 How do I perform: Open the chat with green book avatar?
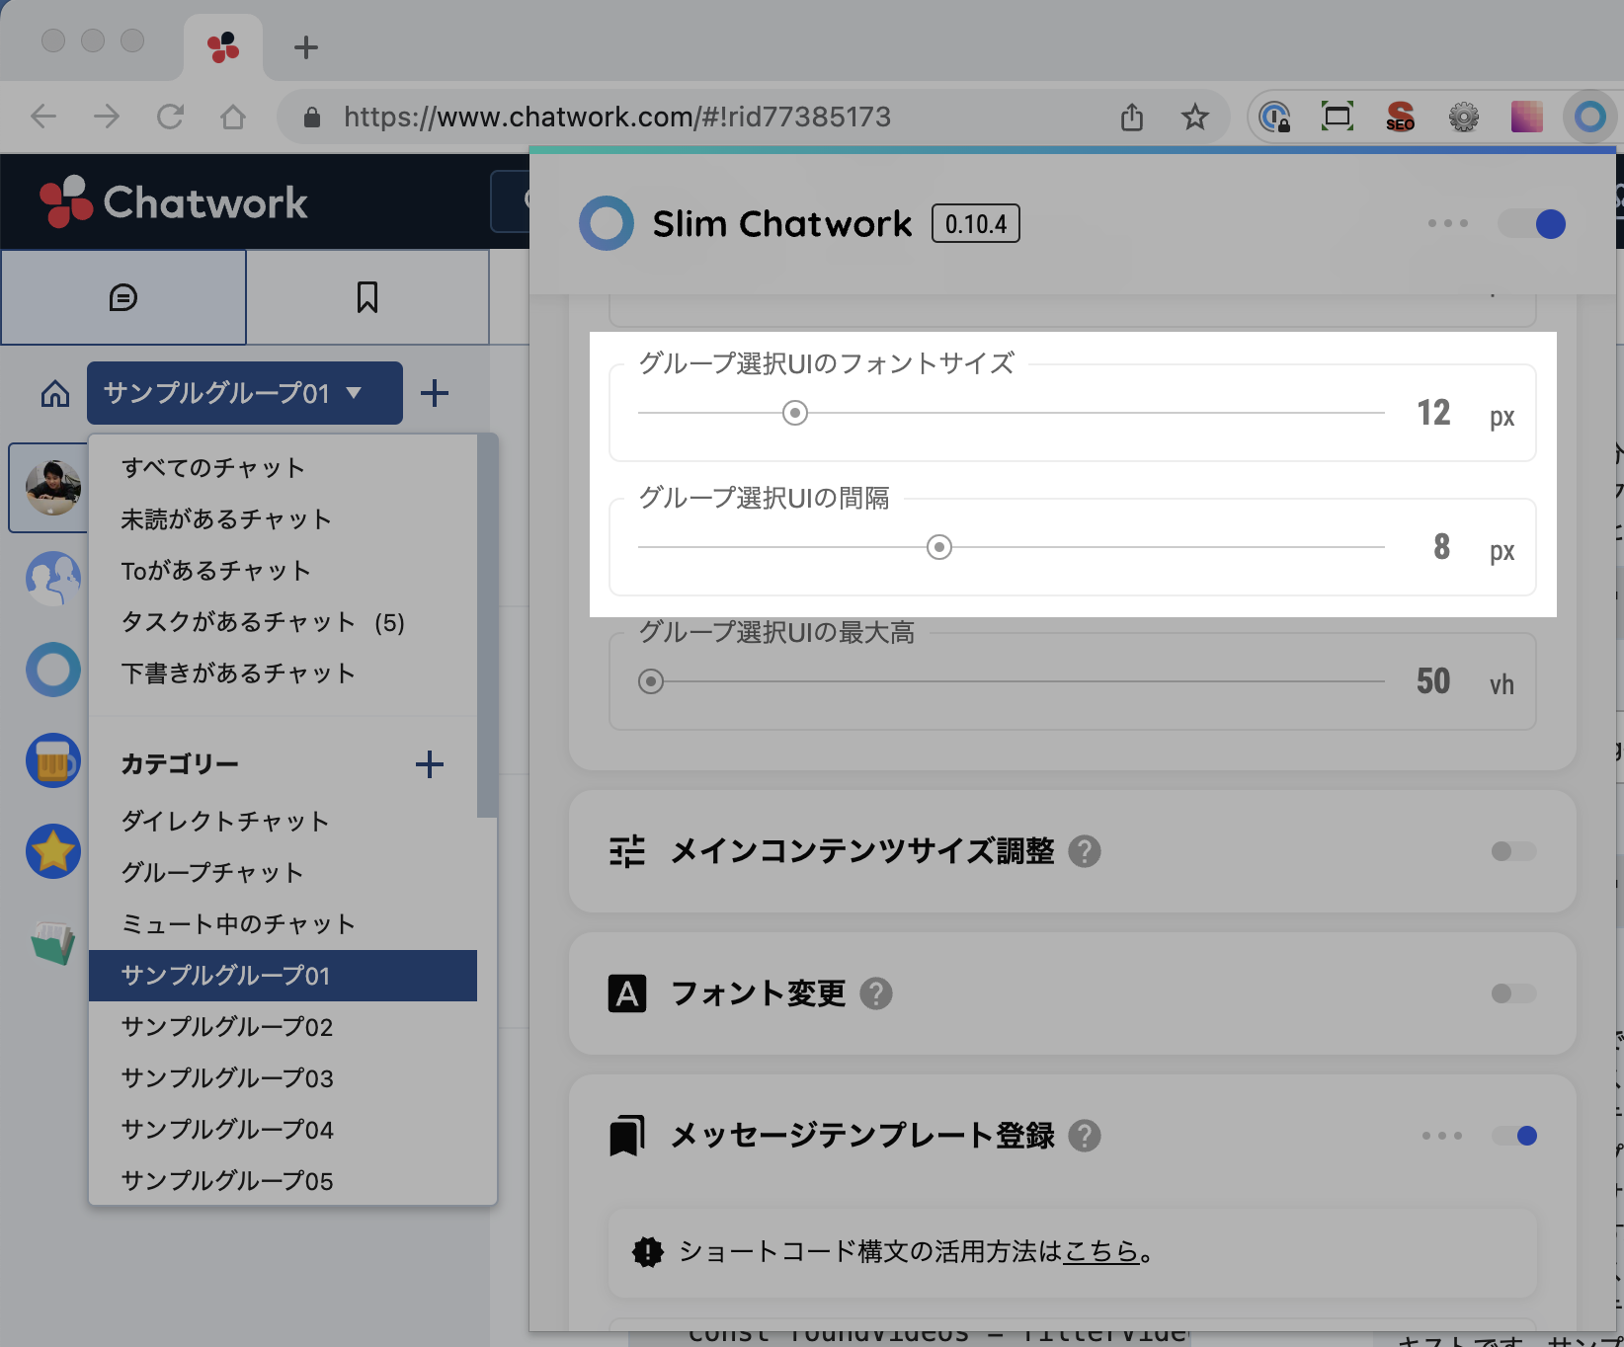[53, 942]
